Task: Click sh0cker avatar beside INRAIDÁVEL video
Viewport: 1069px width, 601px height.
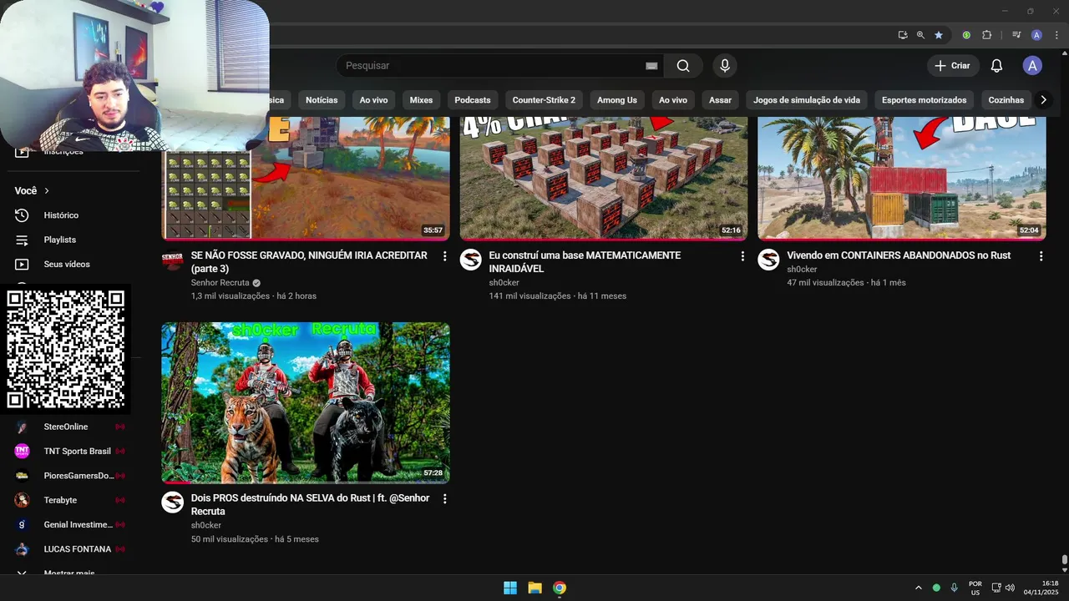Action: tap(471, 260)
